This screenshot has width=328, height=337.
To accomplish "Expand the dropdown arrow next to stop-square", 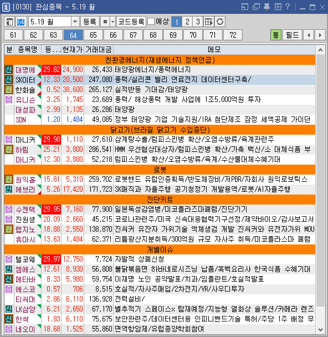I will click(x=113, y=22).
